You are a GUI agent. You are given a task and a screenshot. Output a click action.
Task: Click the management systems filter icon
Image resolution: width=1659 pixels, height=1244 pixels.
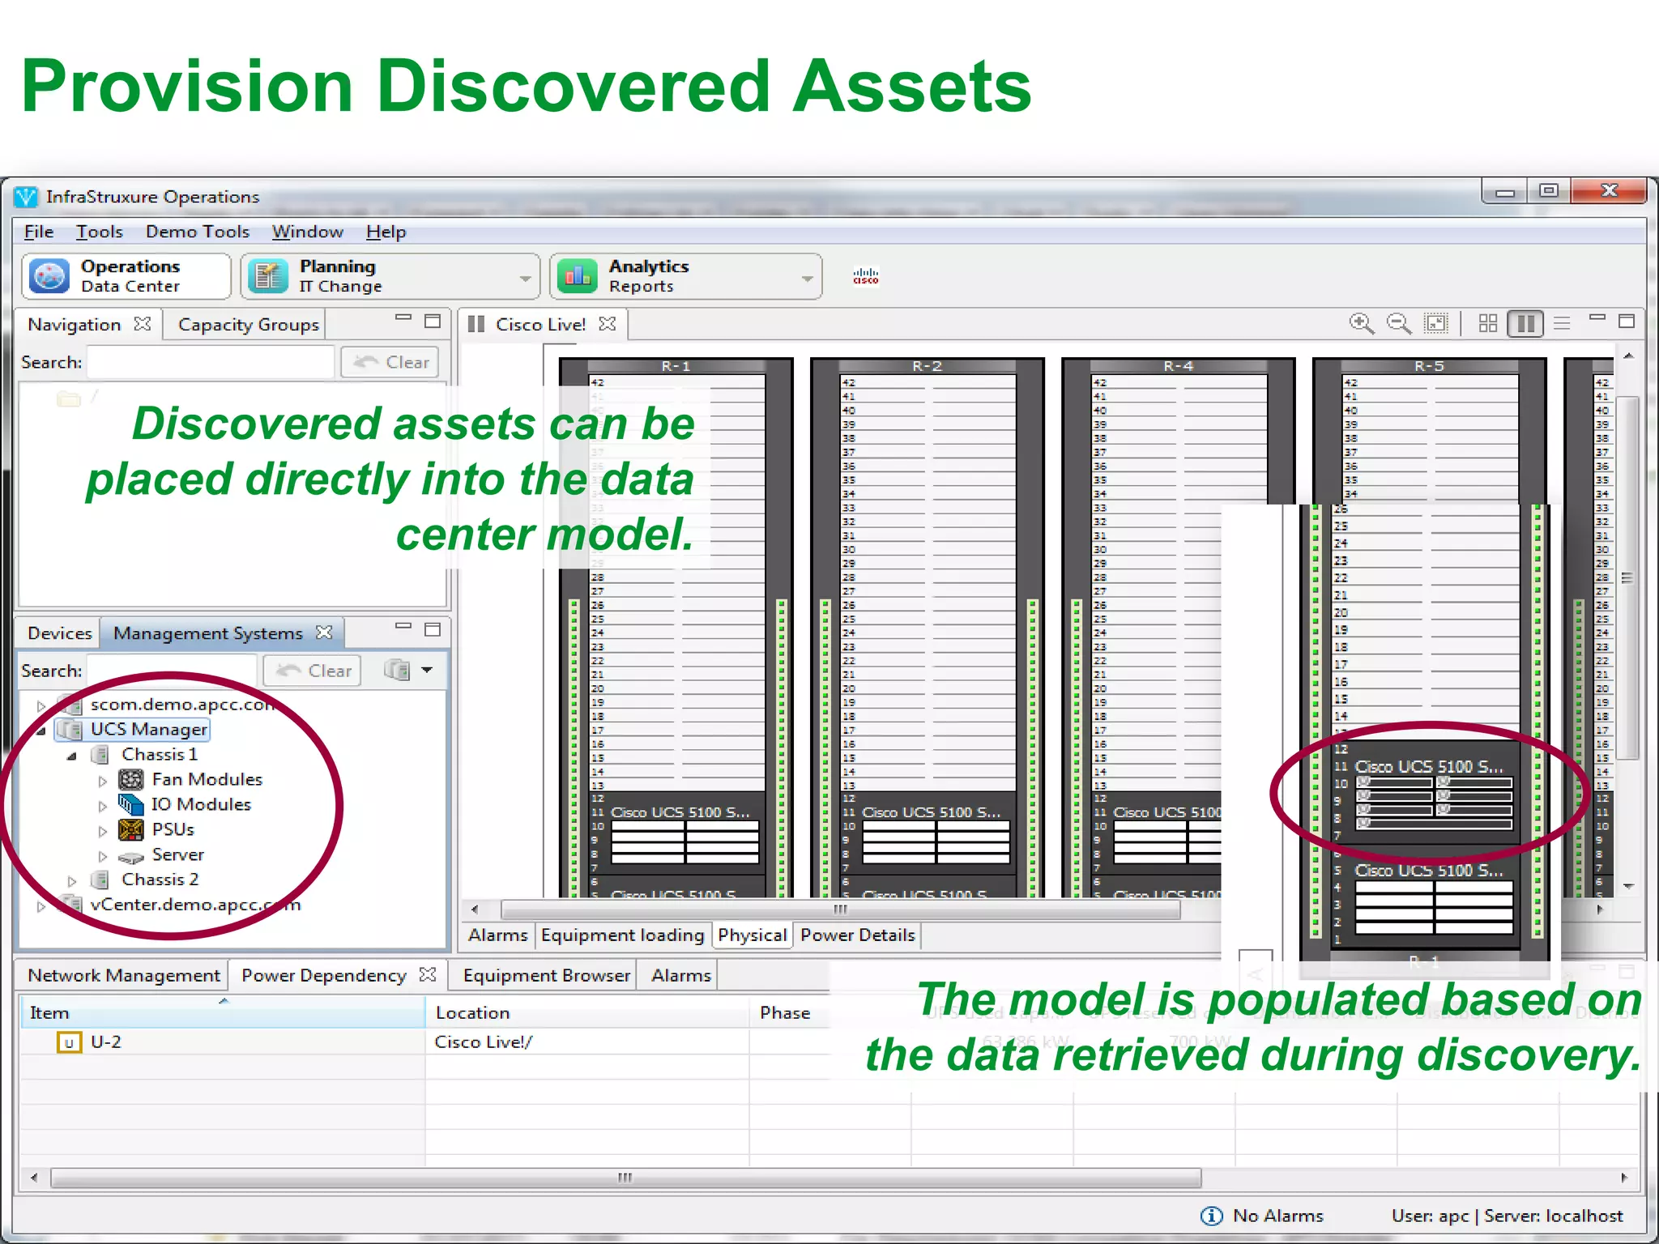(397, 671)
